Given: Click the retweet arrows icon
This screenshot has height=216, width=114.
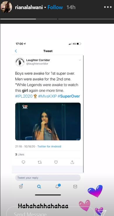Looking at the screenshot, I should (x=40, y=162).
